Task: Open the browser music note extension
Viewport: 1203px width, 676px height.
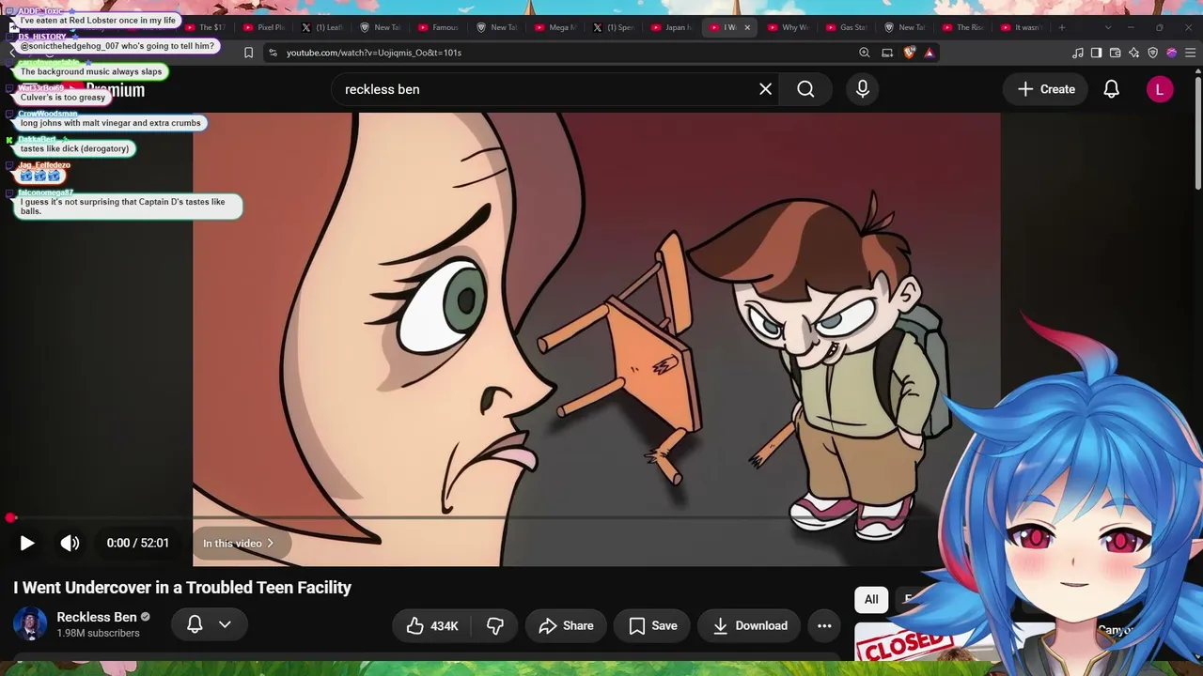Action: click(1078, 53)
